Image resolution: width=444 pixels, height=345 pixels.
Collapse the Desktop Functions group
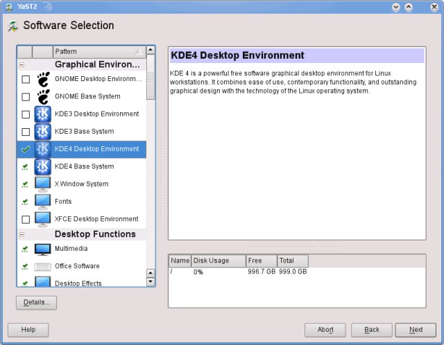(x=22, y=234)
